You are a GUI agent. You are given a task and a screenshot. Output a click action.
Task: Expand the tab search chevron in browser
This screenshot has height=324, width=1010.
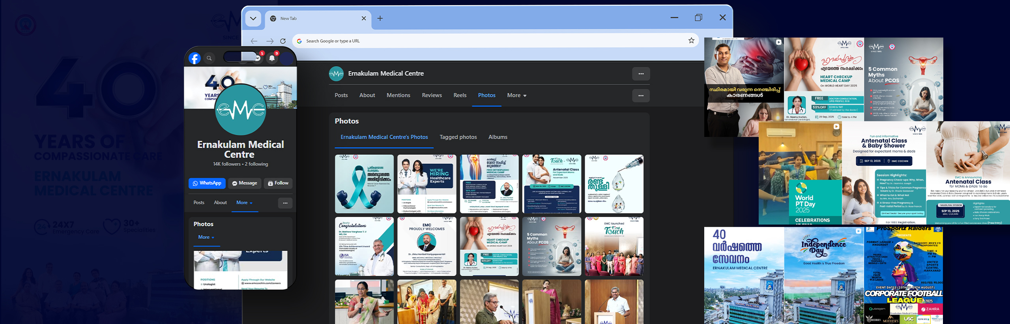(253, 19)
